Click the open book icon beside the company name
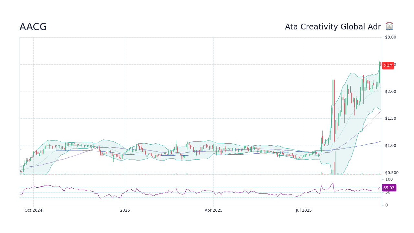Screen dimensions: 414x233 pyautogui.click(x=389, y=26)
